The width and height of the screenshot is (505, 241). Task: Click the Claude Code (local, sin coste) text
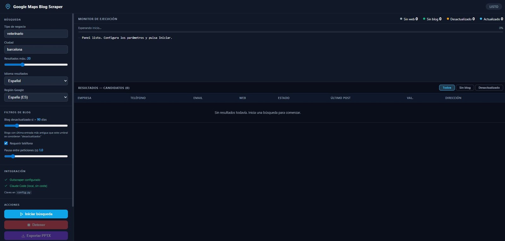pyautogui.click(x=28, y=186)
